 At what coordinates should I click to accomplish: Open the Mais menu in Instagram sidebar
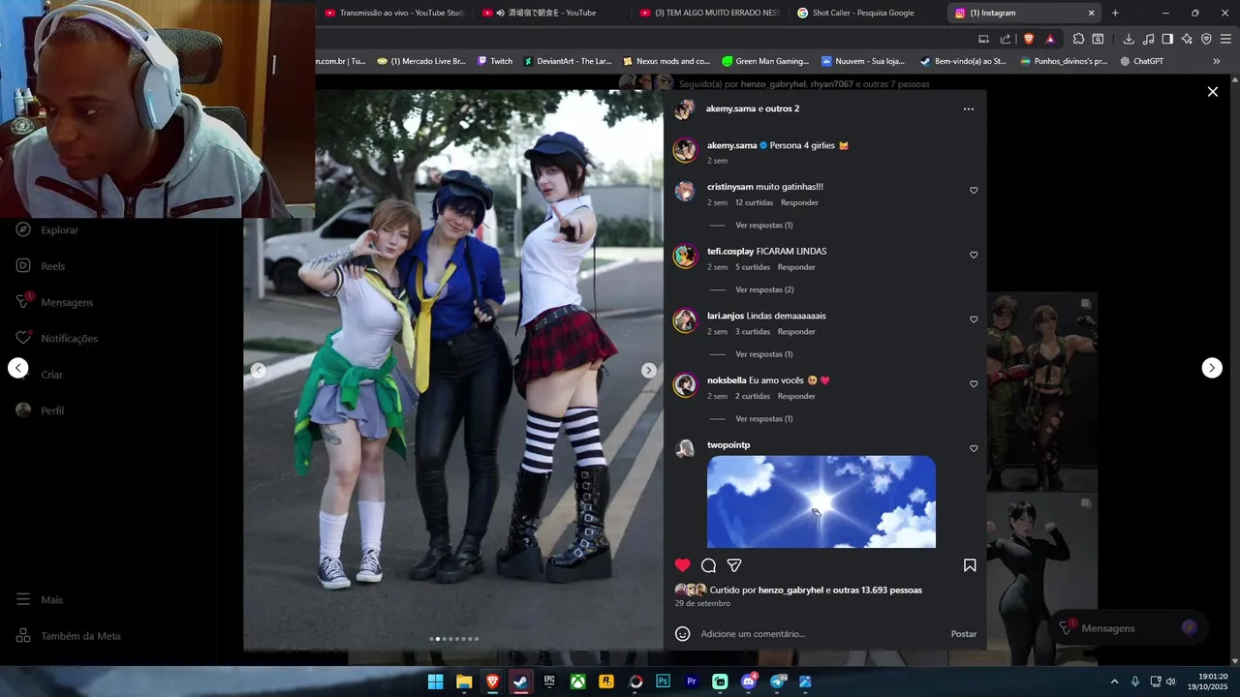[x=41, y=600]
